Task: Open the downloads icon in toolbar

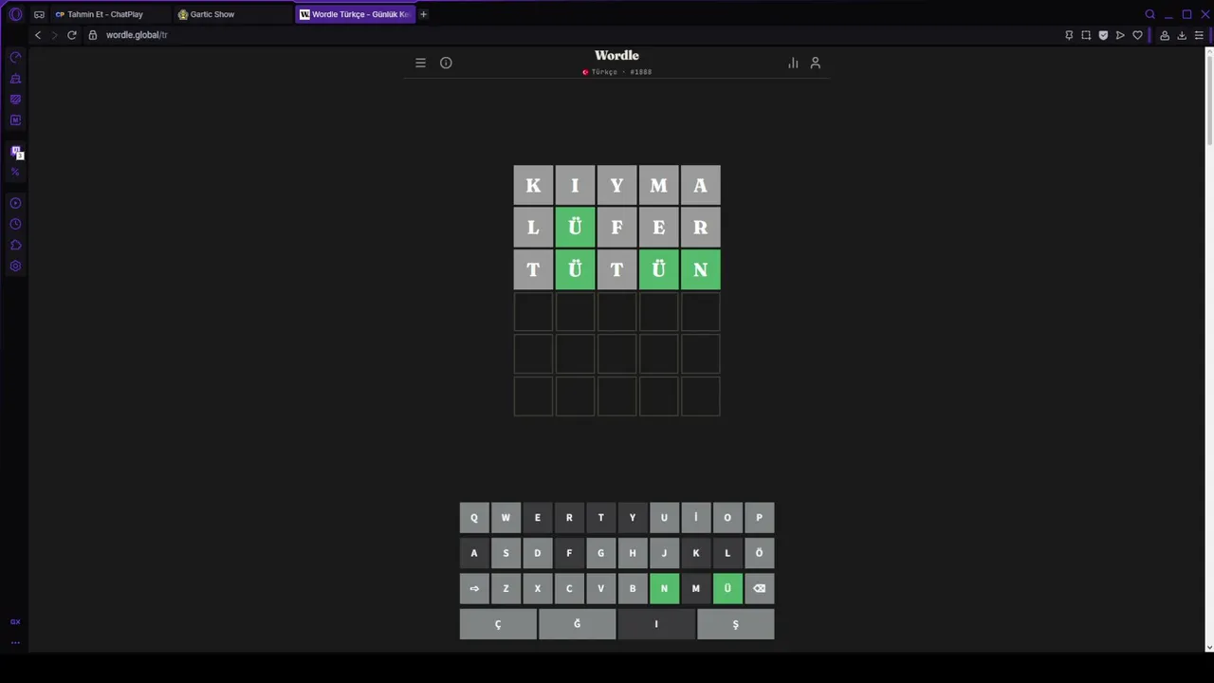Action: tap(1182, 35)
